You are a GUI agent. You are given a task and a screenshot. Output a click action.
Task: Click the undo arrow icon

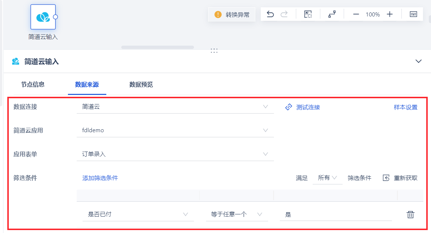point(270,15)
